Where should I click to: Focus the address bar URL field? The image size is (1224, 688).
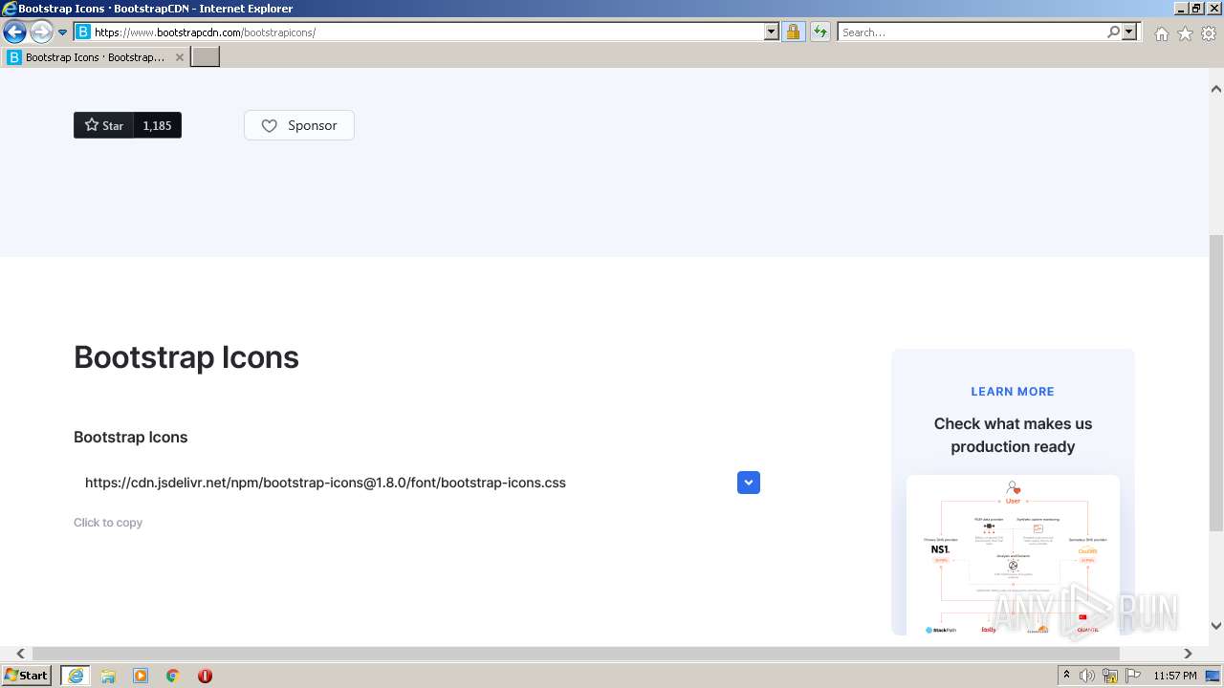pos(419,32)
